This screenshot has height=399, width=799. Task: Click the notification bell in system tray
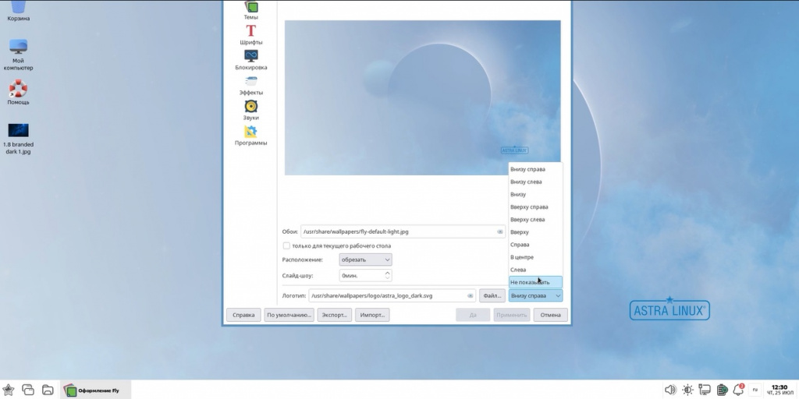(x=737, y=390)
